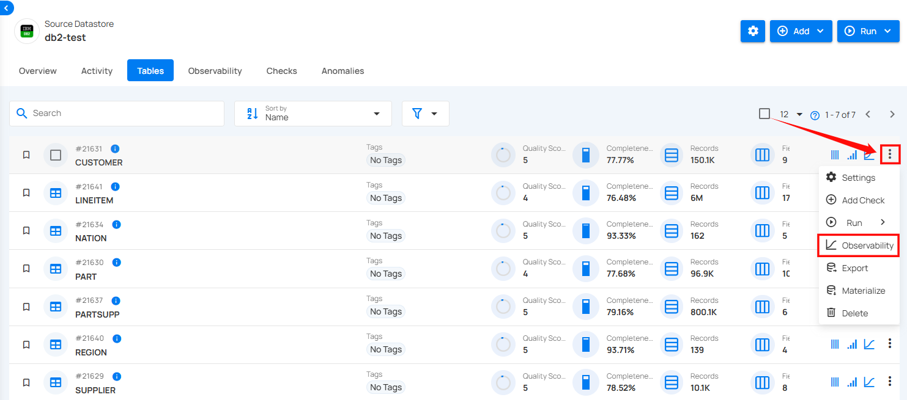Click observability chart icon in SUPPLIER row
This screenshot has width=907, height=400.
[868, 382]
